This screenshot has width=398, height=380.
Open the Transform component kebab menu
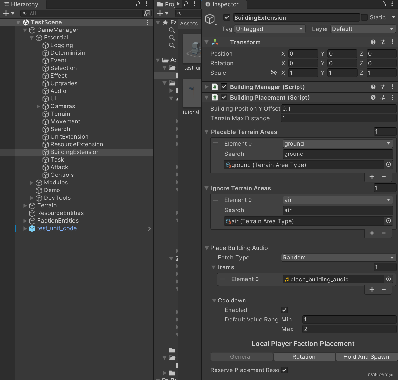pos(392,42)
